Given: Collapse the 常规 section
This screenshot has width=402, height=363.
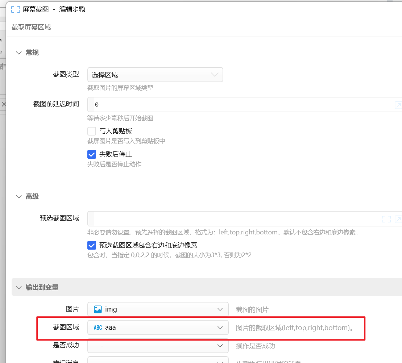Looking at the screenshot, I should [x=19, y=53].
